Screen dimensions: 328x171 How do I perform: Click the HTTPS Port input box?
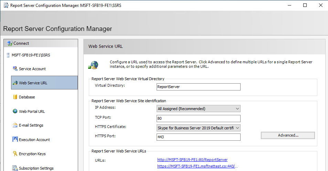point(198,137)
